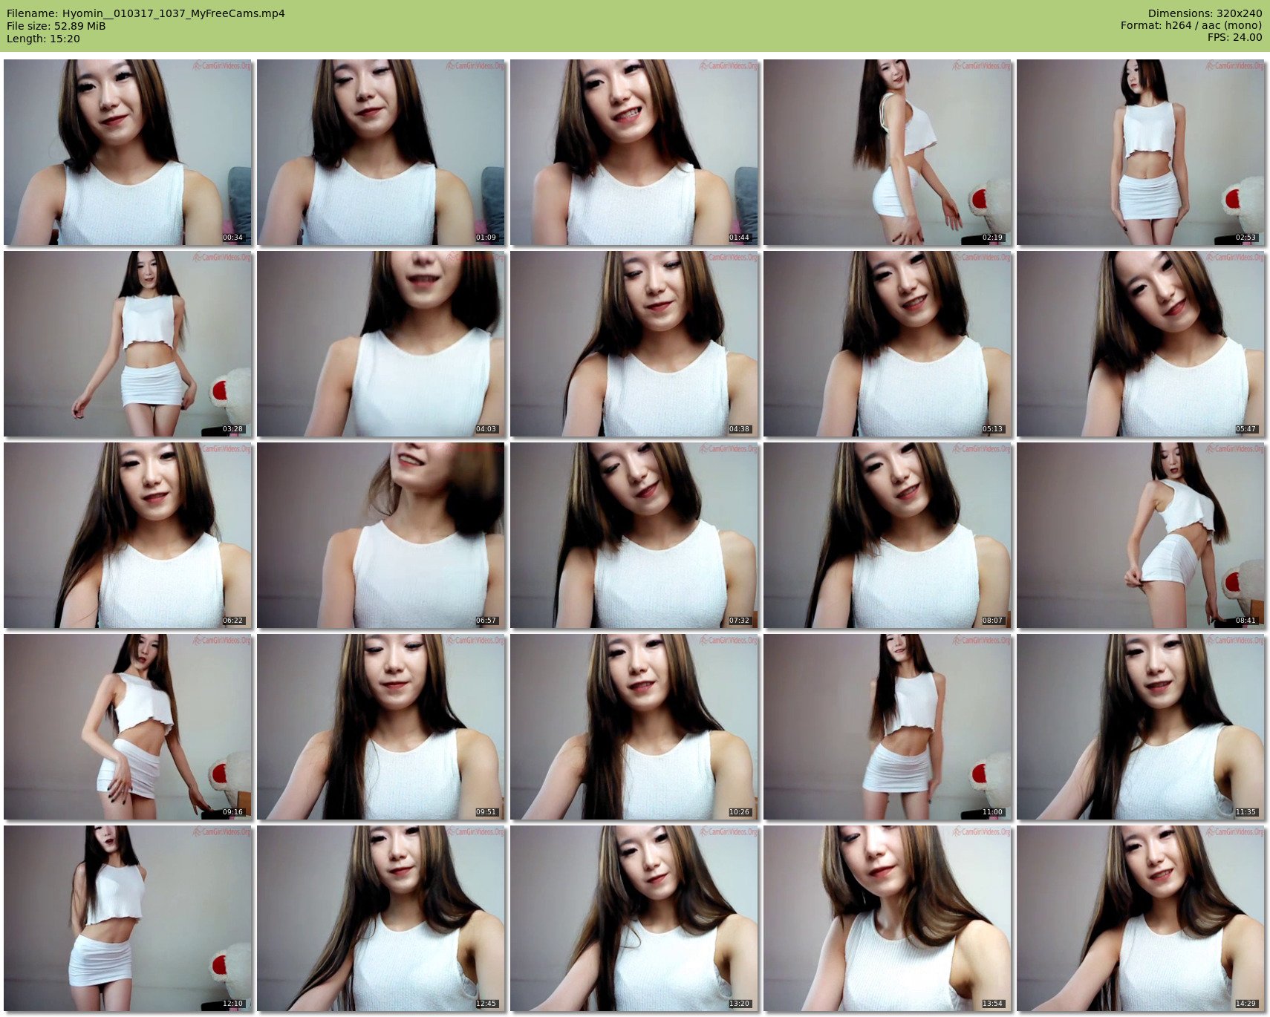Select the thumbnail timestamped 08:41

(1141, 535)
